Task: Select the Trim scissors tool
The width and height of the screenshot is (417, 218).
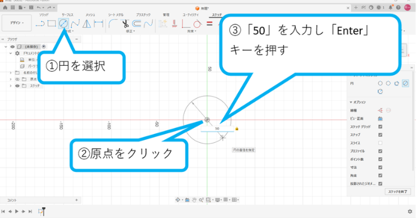Action: 125,24
